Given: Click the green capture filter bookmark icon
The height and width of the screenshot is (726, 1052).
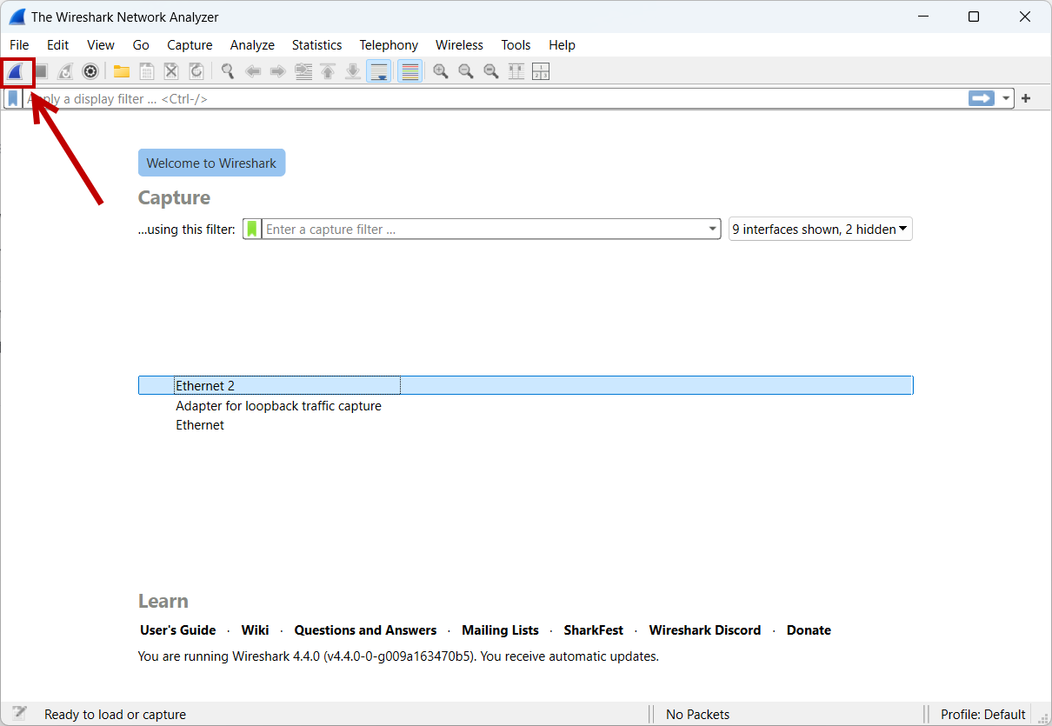Looking at the screenshot, I should [x=252, y=230].
